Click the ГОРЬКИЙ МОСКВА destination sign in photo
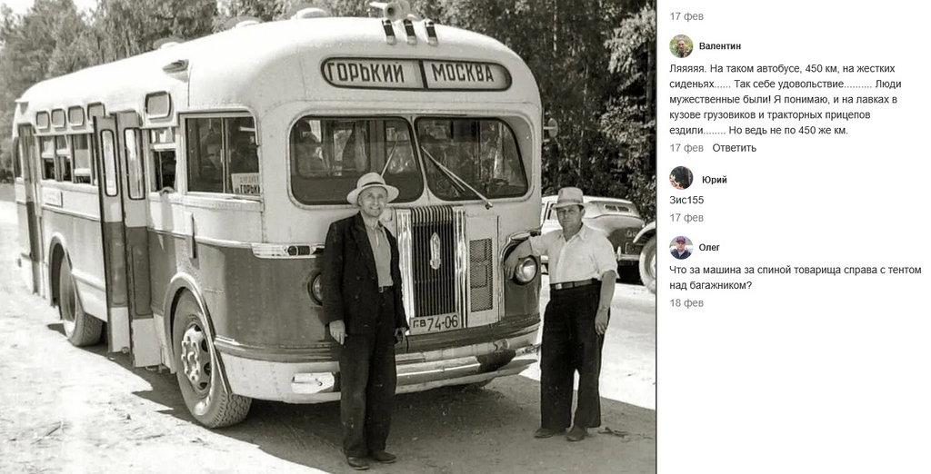Viewport: 931px width, 474px height. (x=416, y=74)
